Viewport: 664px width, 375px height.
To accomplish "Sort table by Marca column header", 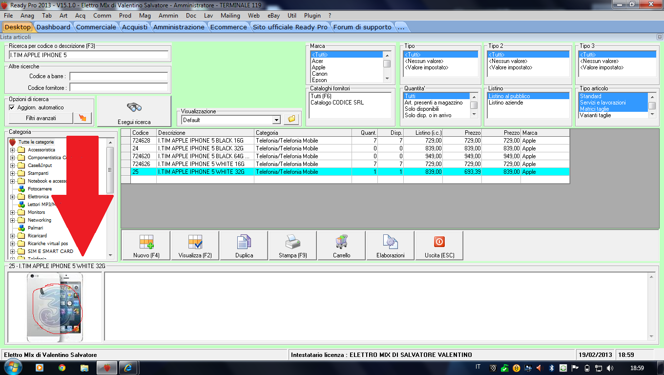I will point(545,133).
